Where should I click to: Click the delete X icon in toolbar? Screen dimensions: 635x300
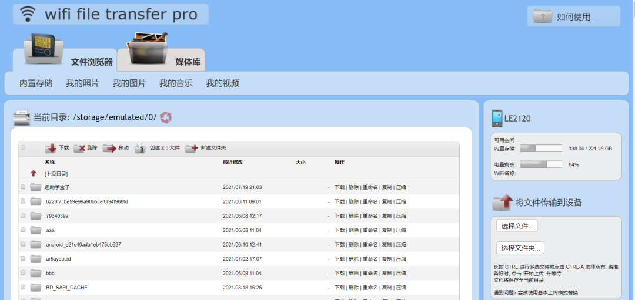click(x=79, y=149)
